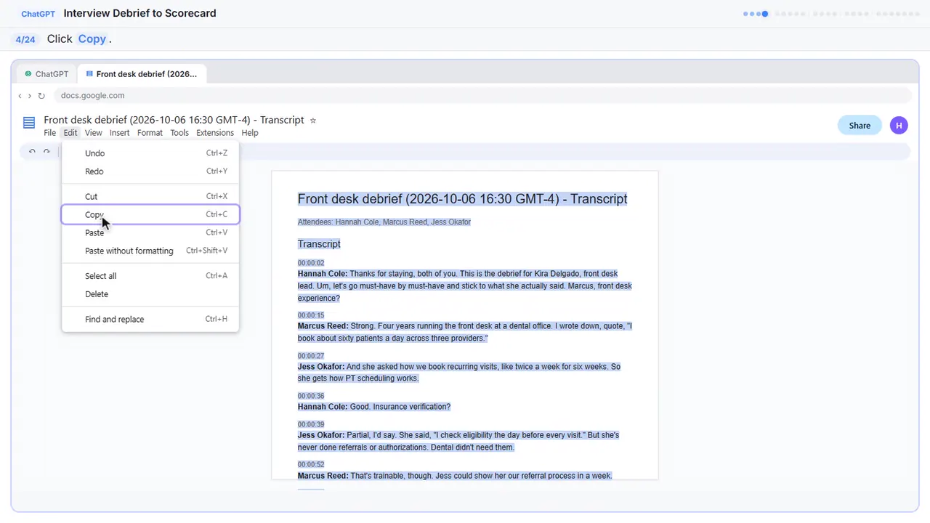Click the document title next to the star

[174, 120]
